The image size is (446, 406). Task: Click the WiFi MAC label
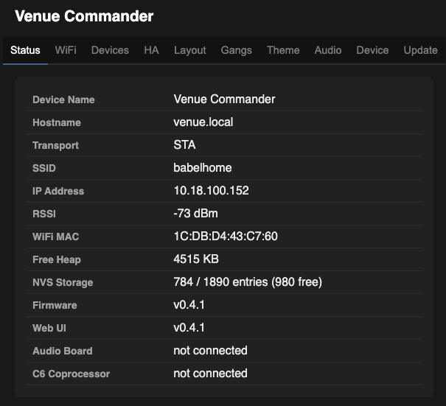(x=56, y=237)
